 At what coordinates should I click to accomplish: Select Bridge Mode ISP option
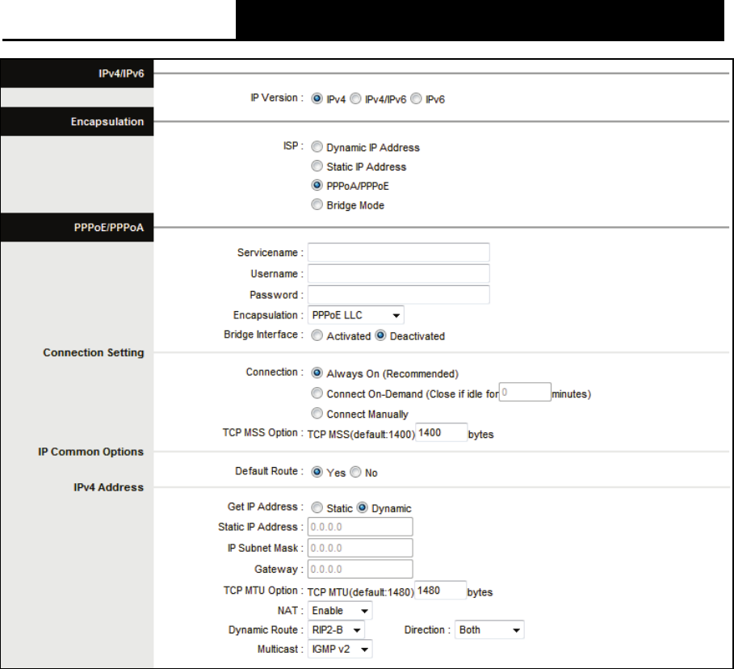[317, 204]
